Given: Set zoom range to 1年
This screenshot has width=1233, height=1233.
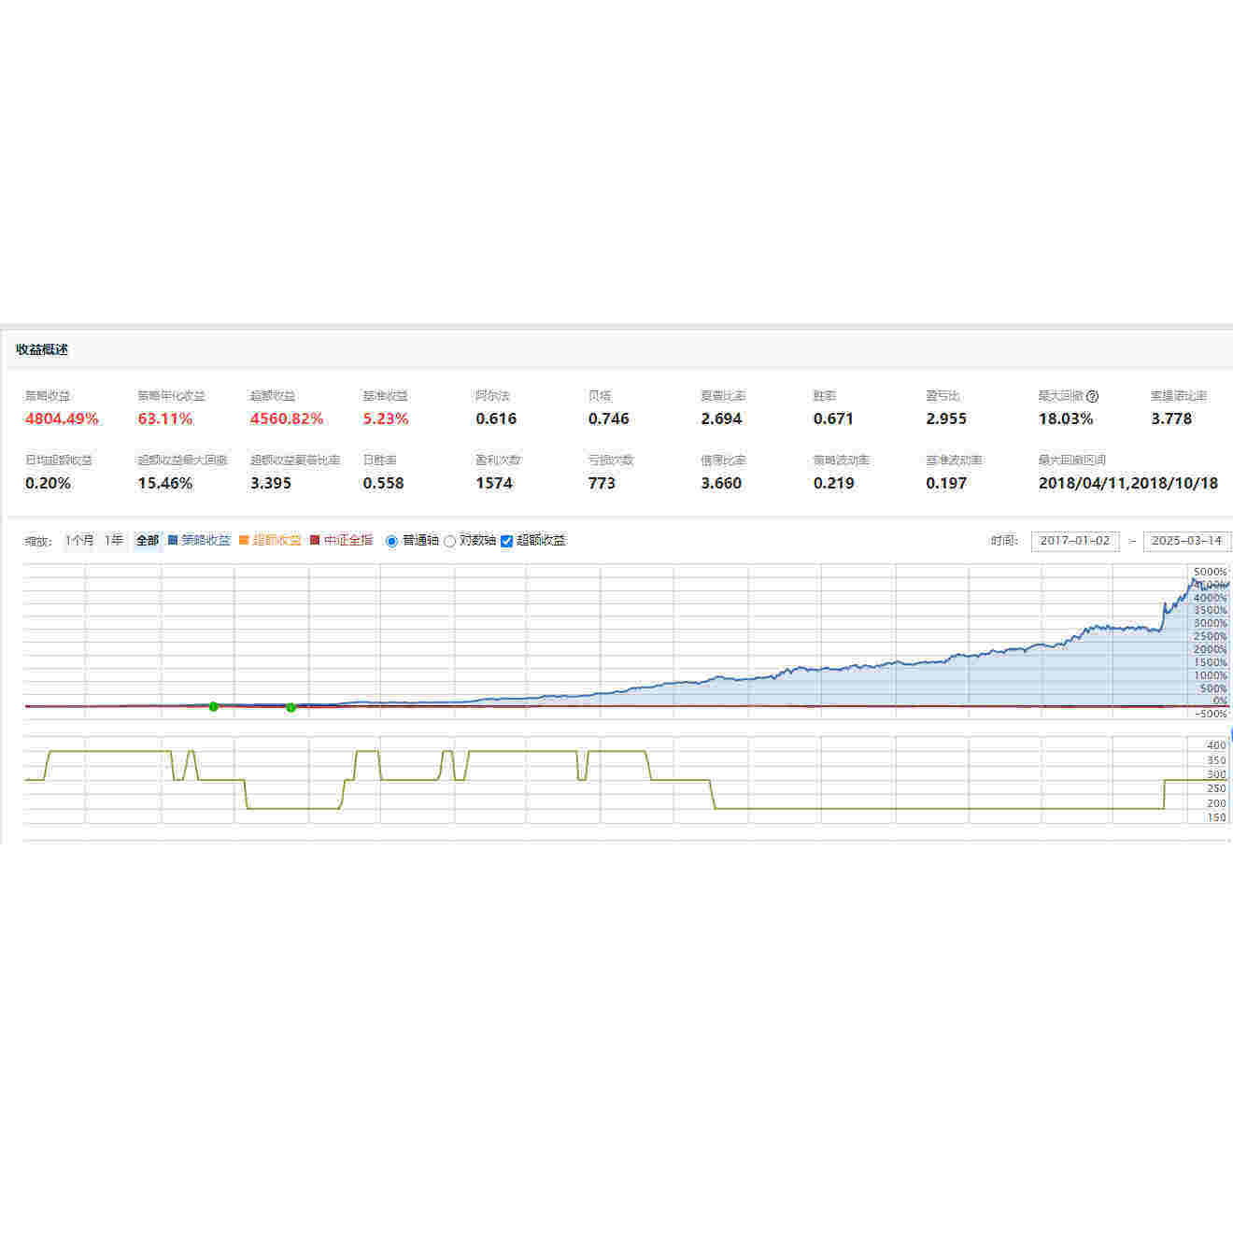Looking at the screenshot, I should 114,540.
